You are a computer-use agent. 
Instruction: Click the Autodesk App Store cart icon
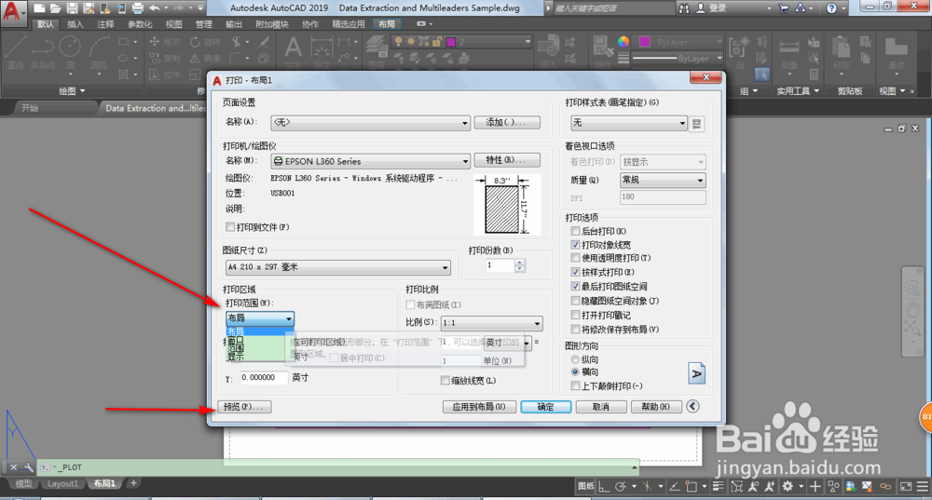(x=784, y=8)
